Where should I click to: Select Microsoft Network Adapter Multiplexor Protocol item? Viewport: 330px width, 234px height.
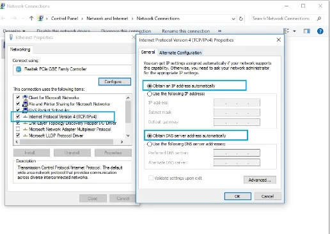tap(70, 129)
